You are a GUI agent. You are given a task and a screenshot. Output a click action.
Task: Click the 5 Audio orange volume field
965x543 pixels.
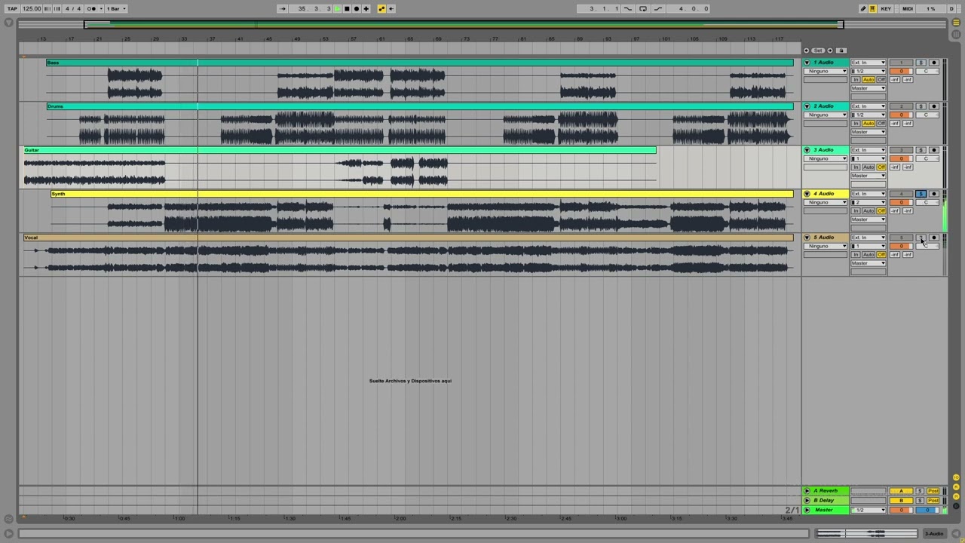click(x=901, y=247)
